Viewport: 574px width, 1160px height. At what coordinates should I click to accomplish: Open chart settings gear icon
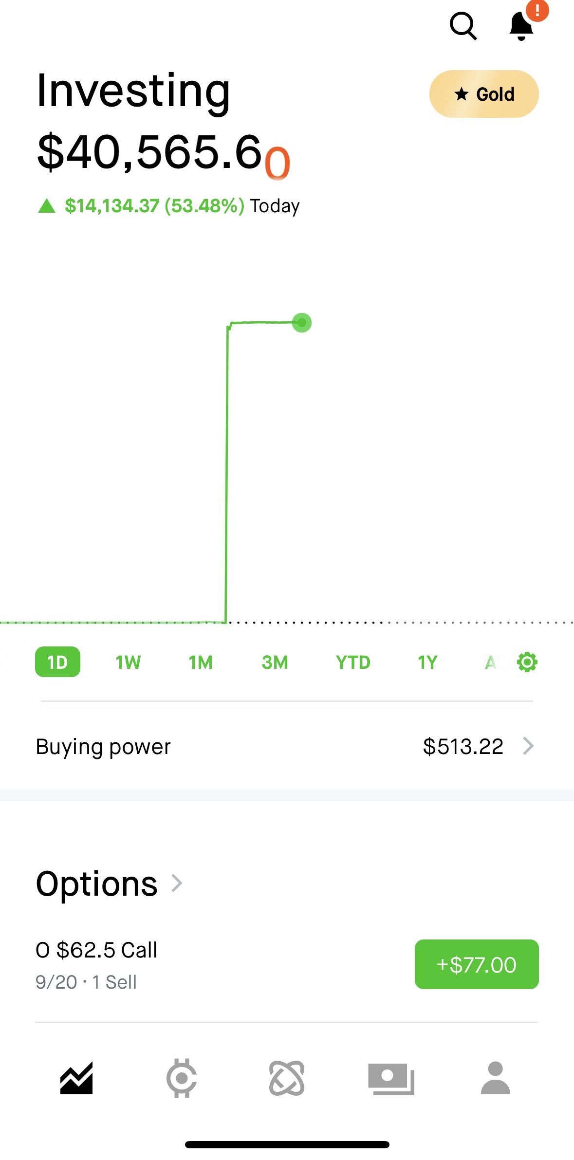pos(527,663)
